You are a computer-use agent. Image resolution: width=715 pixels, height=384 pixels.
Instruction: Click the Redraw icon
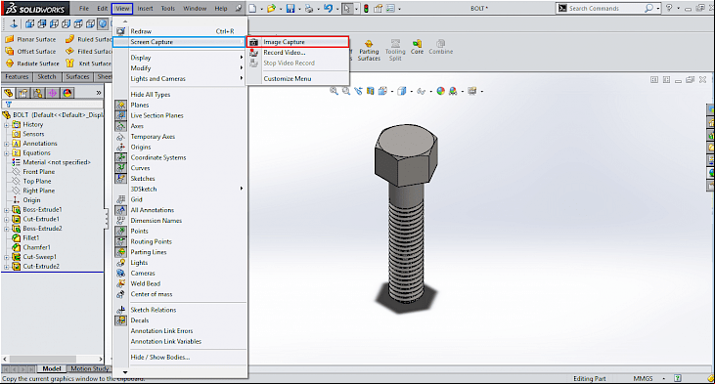coord(120,31)
